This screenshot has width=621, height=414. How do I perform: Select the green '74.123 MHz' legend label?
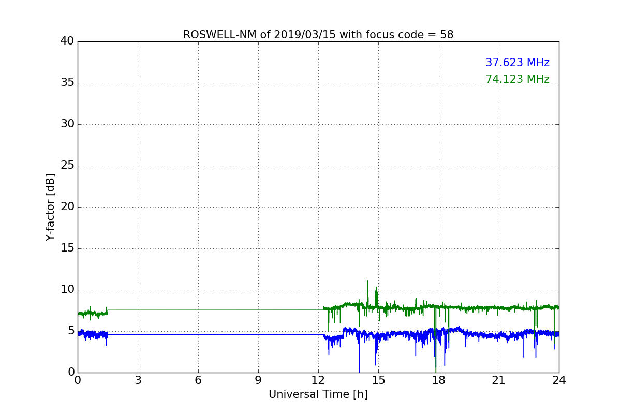coord(517,79)
